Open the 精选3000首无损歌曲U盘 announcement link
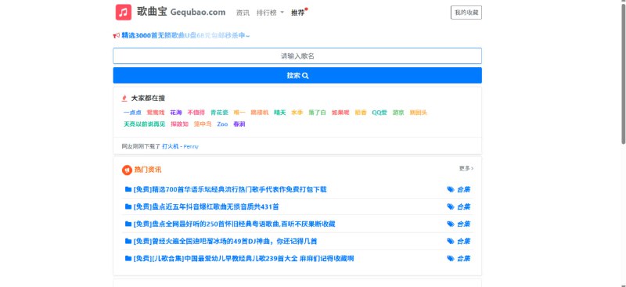626x287 pixels. coord(185,35)
